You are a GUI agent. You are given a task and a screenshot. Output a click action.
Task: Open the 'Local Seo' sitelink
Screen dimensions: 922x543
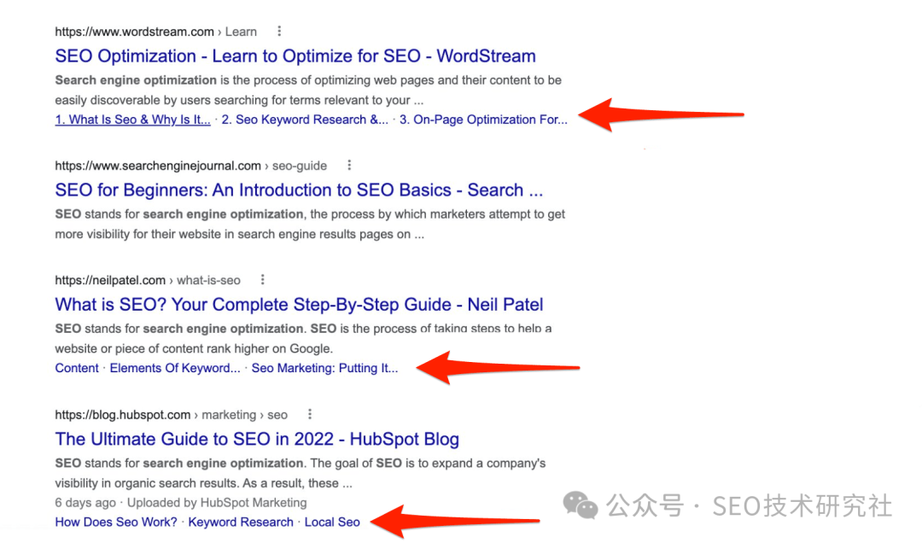(x=332, y=522)
